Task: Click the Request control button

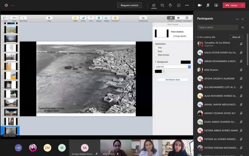Action: point(129,5)
